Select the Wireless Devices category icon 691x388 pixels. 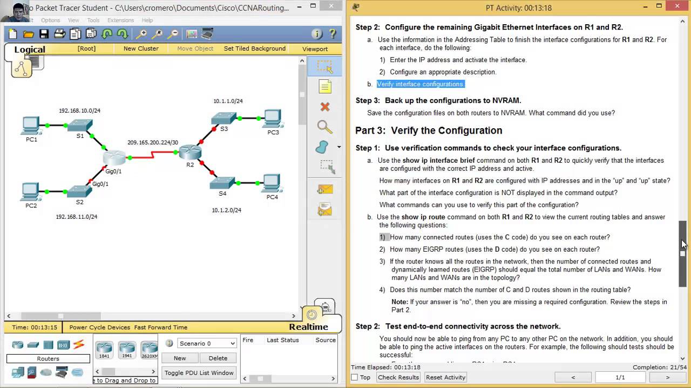click(x=63, y=345)
